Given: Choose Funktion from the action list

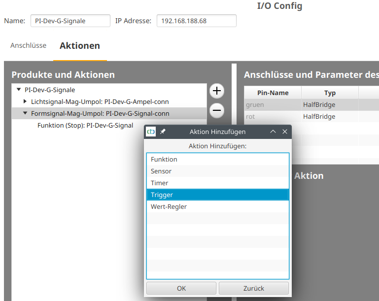Looking at the screenshot, I should [x=164, y=160].
